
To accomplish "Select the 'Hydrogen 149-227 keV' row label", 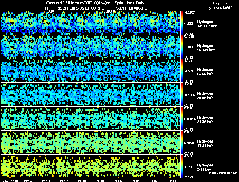I will [x=207, y=24].
